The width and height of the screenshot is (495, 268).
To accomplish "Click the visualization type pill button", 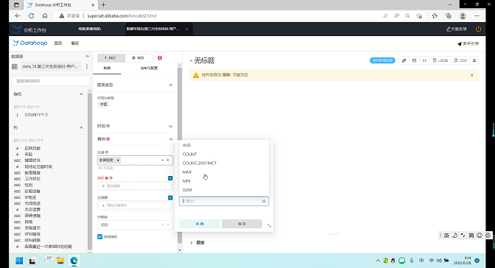I will click(103, 104).
